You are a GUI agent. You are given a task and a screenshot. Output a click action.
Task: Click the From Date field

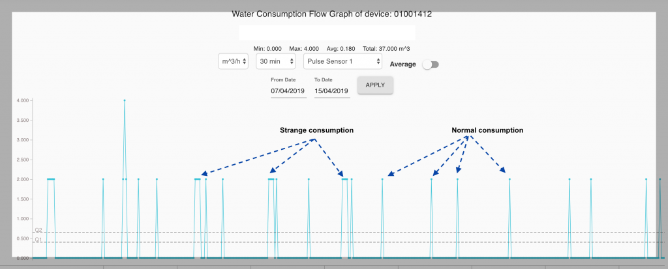(288, 91)
